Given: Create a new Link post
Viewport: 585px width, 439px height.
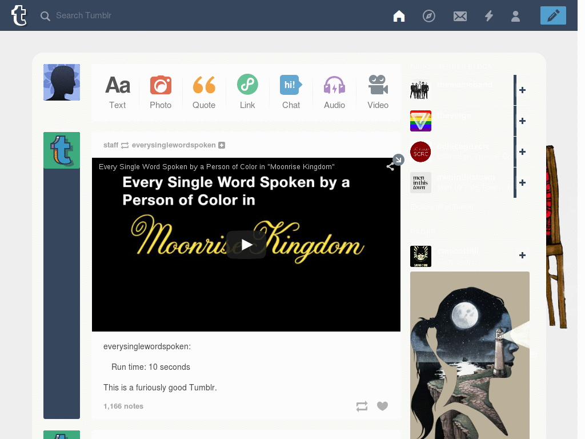Looking at the screenshot, I should (x=247, y=92).
